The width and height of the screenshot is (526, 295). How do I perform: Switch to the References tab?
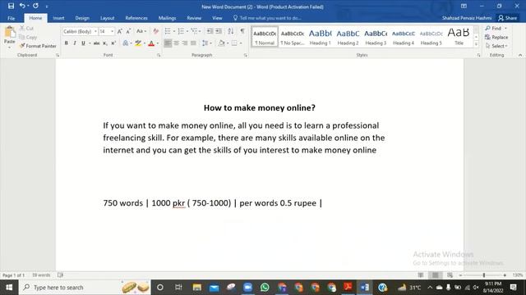136,18
